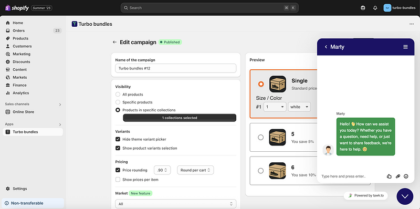The width and height of the screenshot is (420, 209).
Task: Click Powered by tawk.to link
Action: point(365,195)
